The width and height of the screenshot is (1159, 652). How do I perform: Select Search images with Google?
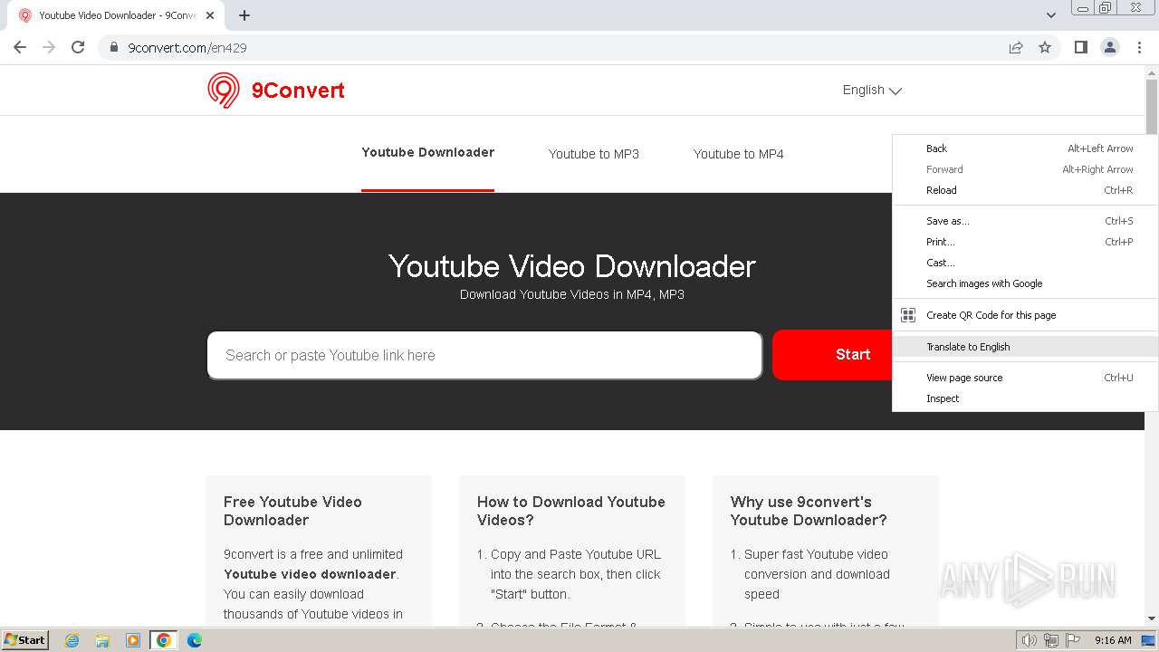1025,283
